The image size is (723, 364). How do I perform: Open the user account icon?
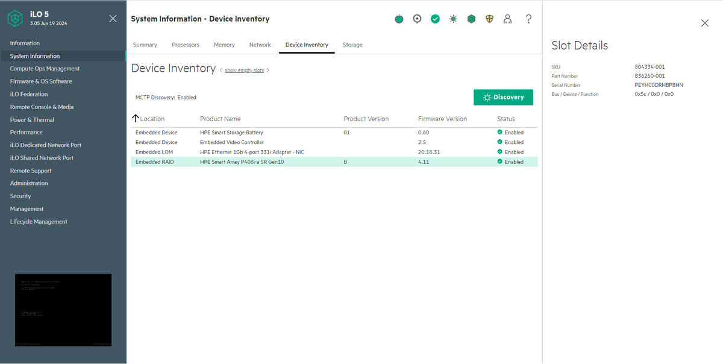pyautogui.click(x=507, y=19)
